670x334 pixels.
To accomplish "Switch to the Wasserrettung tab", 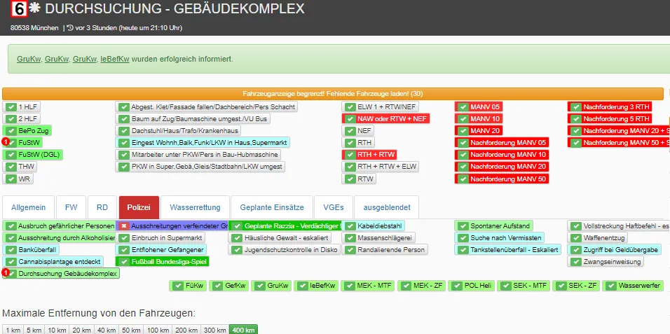I will (196, 207).
